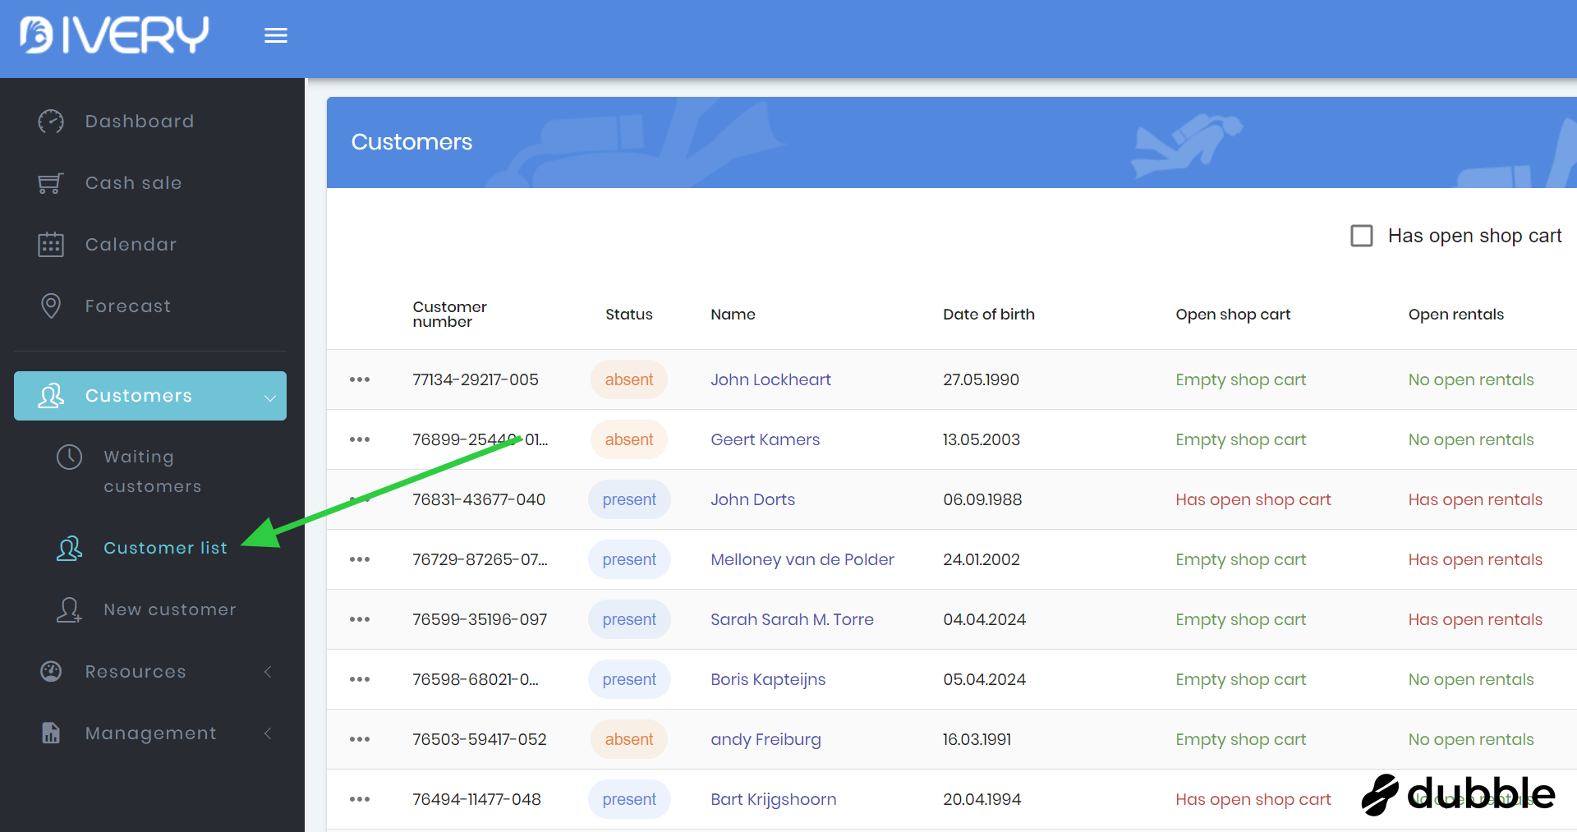Open the Dashboard gauge icon
This screenshot has width=1577, height=832.
tap(51, 122)
